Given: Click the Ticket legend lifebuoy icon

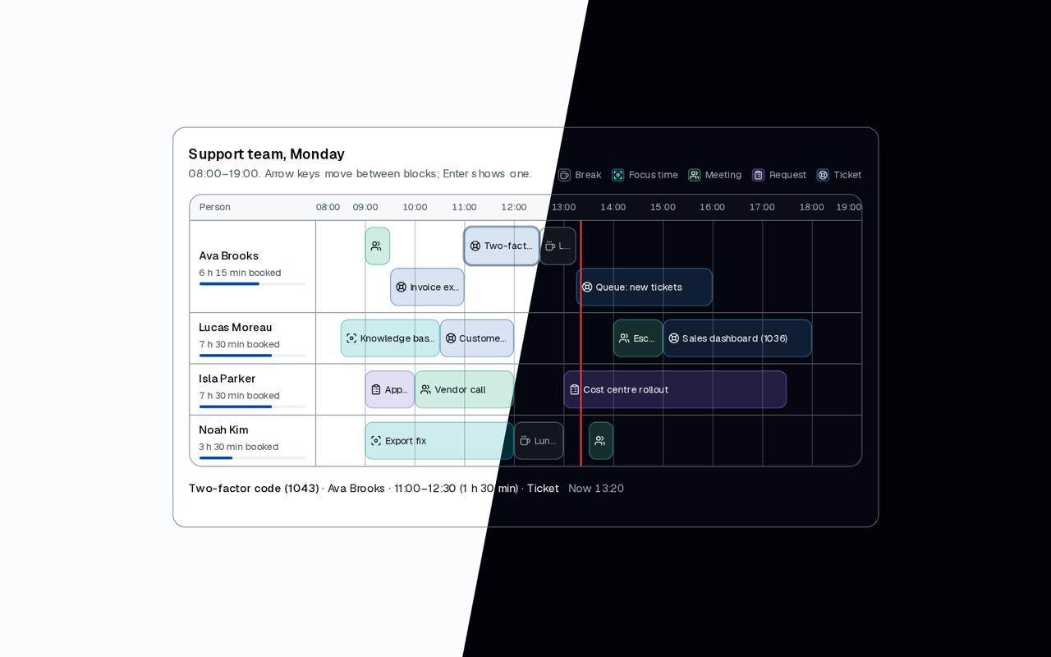Looking at the screenshot, I should (822, 175).
